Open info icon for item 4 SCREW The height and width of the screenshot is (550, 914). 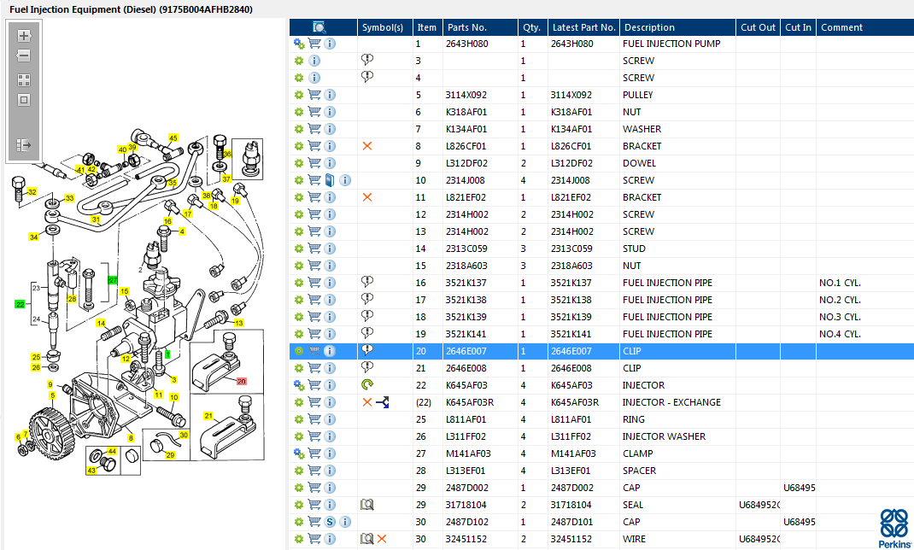tap(314, 78)
